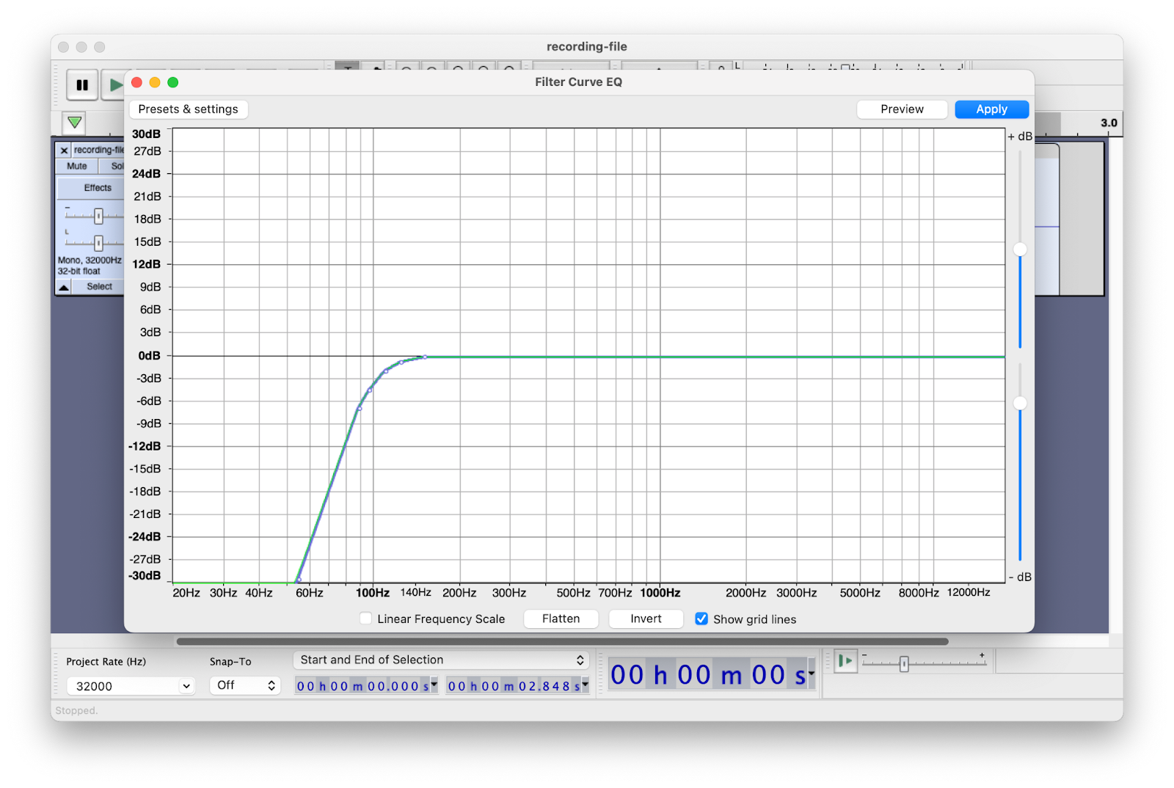Click Preview in Filter Curve EQ
The image size is (1174, 788).
pyautogui.click(x=902, y=109)
